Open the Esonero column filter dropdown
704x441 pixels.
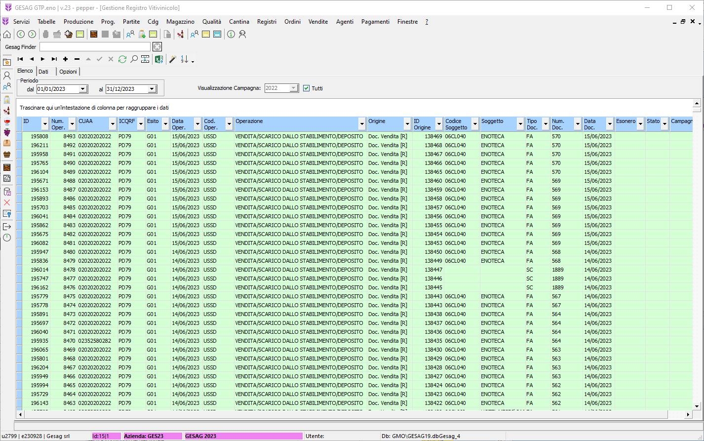click(x=640, y=124)
